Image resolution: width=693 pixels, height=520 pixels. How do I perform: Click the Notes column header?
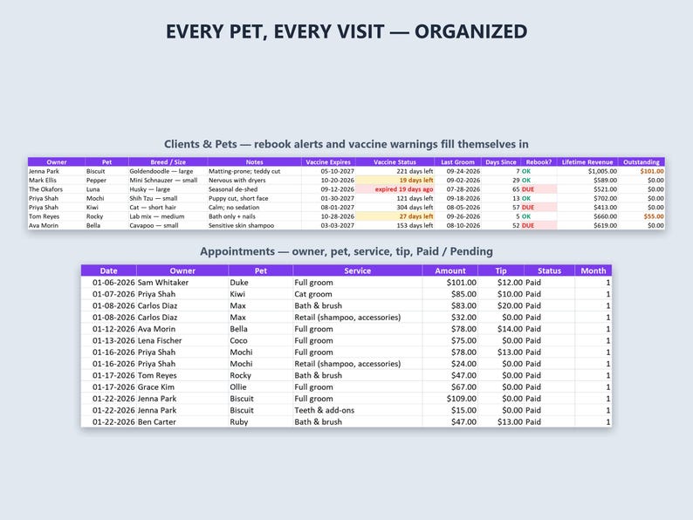(254, 162)
